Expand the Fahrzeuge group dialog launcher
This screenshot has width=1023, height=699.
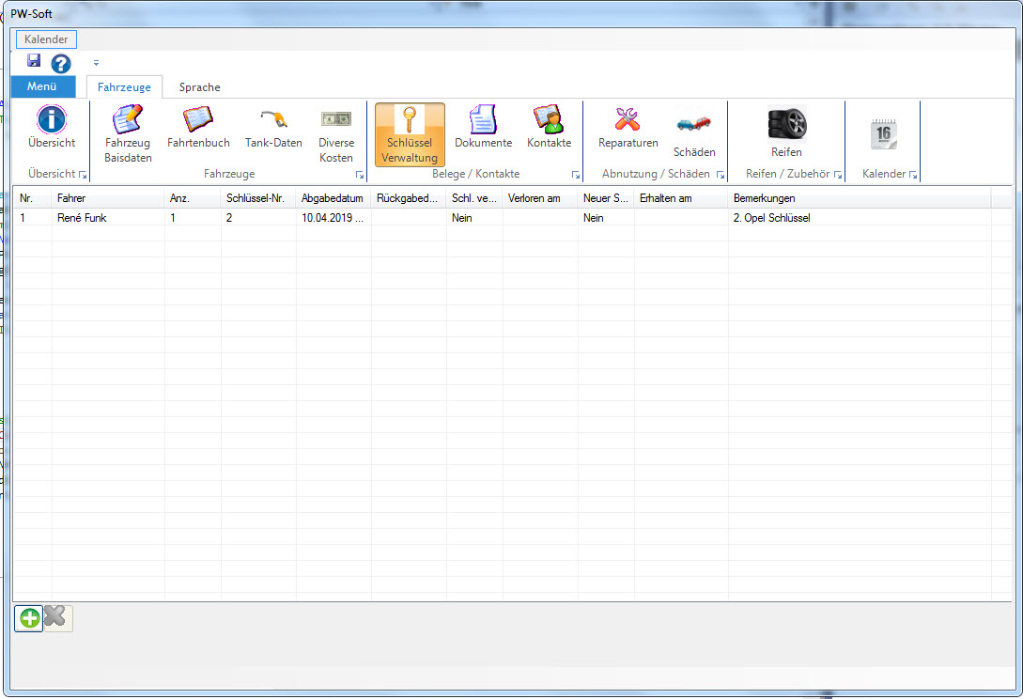pos(360,176)
